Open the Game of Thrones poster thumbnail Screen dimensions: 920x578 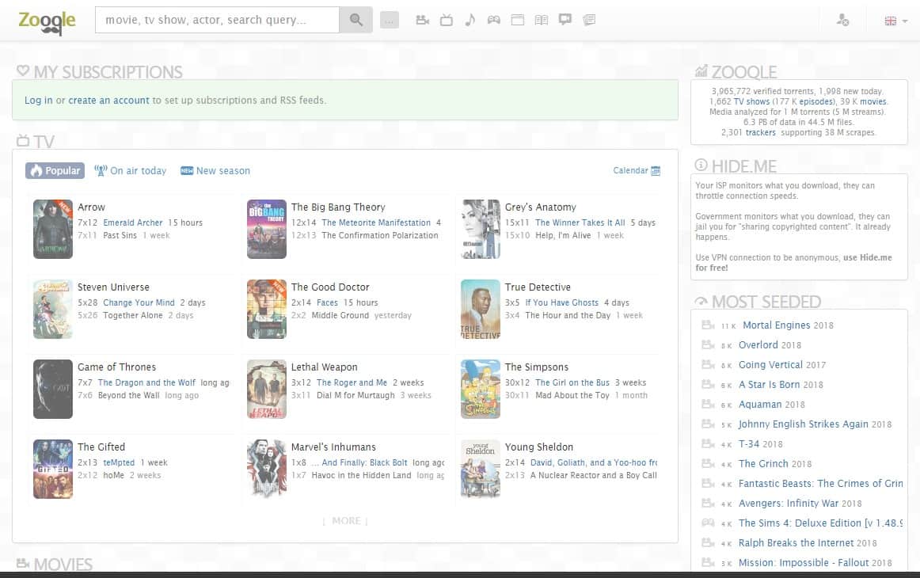(x=53, y=389)
